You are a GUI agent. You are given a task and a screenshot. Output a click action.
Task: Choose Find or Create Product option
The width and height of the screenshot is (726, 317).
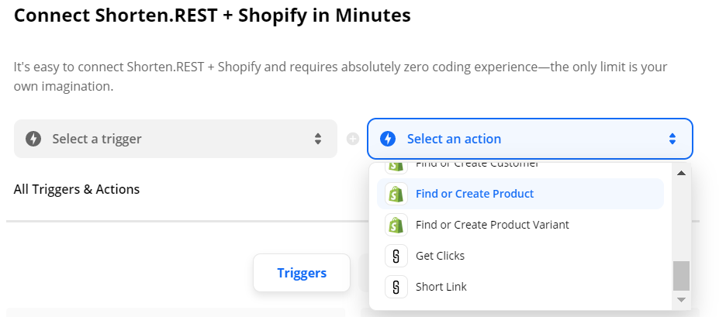[520, 194]
